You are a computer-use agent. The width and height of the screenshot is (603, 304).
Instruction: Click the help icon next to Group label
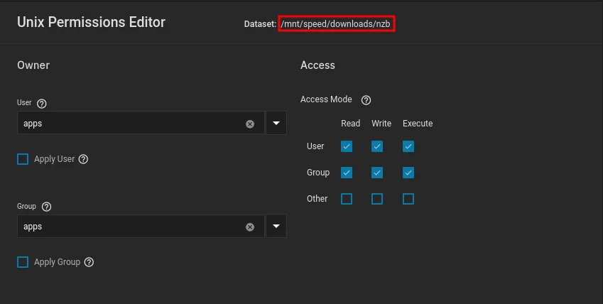[x=47, y=207]
